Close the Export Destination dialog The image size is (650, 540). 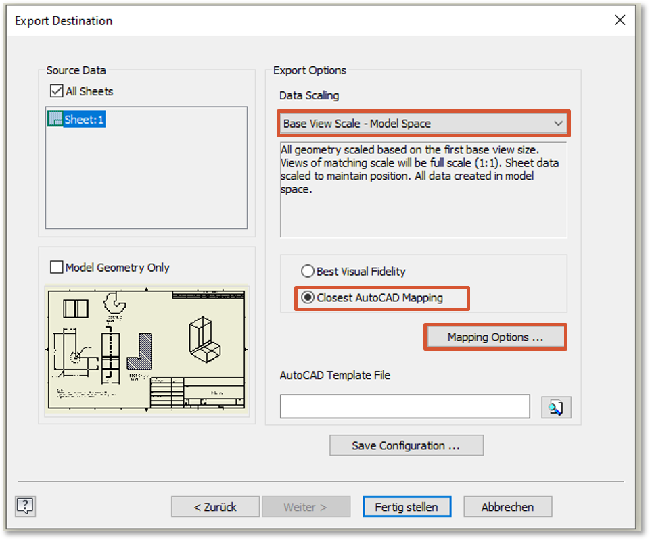[620, 20]
